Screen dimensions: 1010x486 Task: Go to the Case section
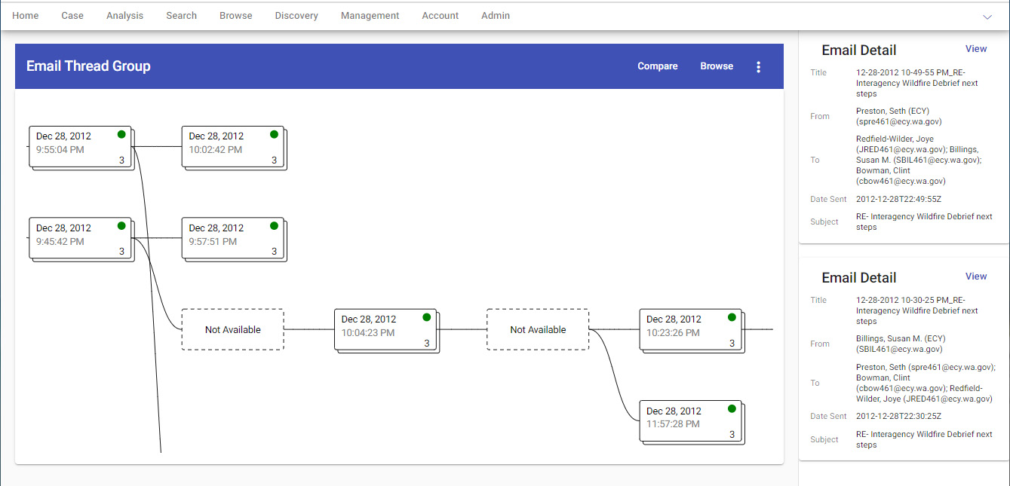click(x=72, y=15)
